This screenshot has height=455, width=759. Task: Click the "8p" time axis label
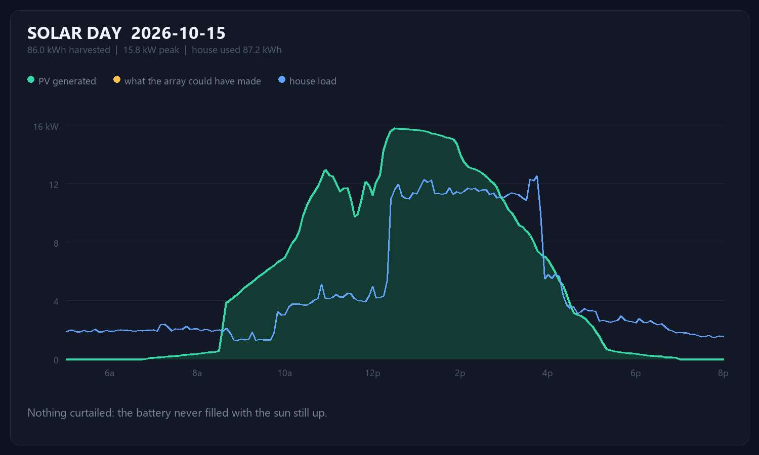point(723,373)
